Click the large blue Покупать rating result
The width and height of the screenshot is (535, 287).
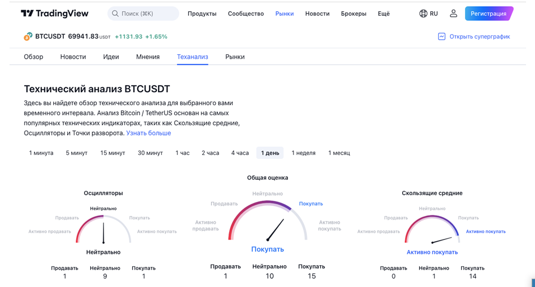(268, 249)
